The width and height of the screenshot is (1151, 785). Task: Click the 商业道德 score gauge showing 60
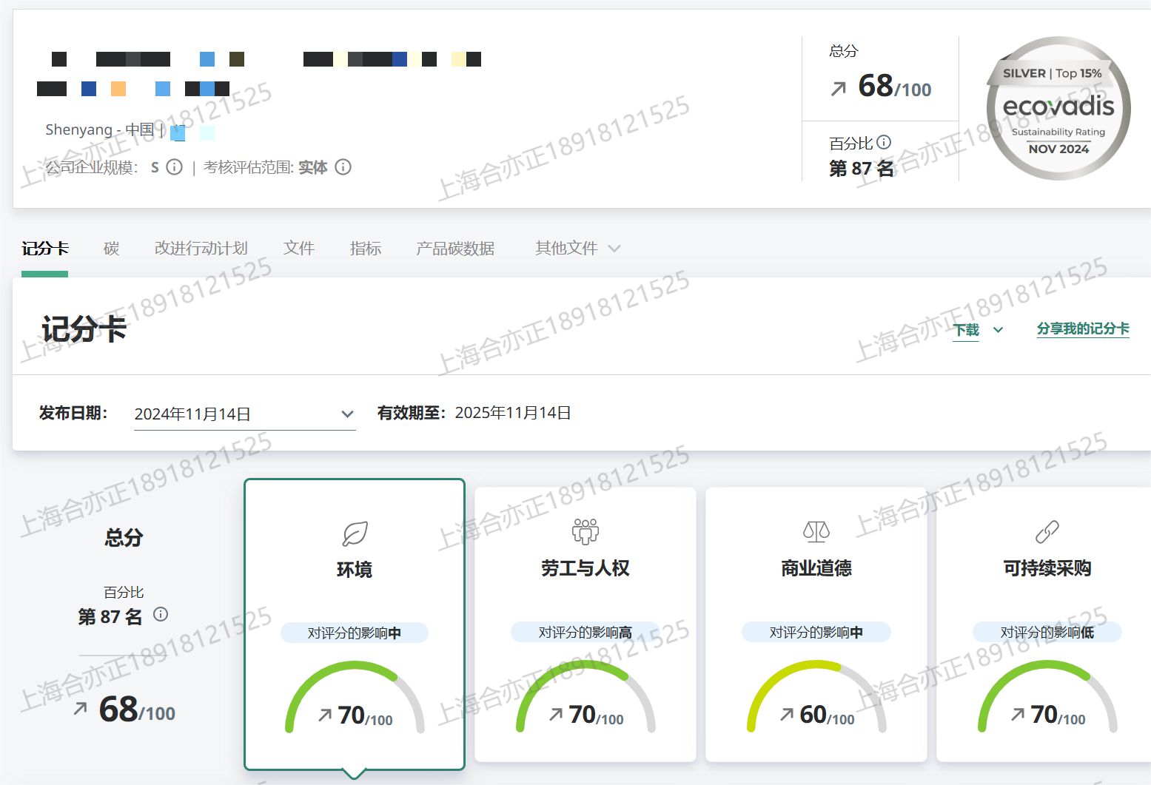pos(816,699)
